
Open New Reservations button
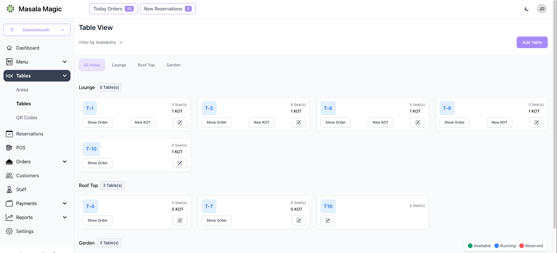(x=168, y=9)
